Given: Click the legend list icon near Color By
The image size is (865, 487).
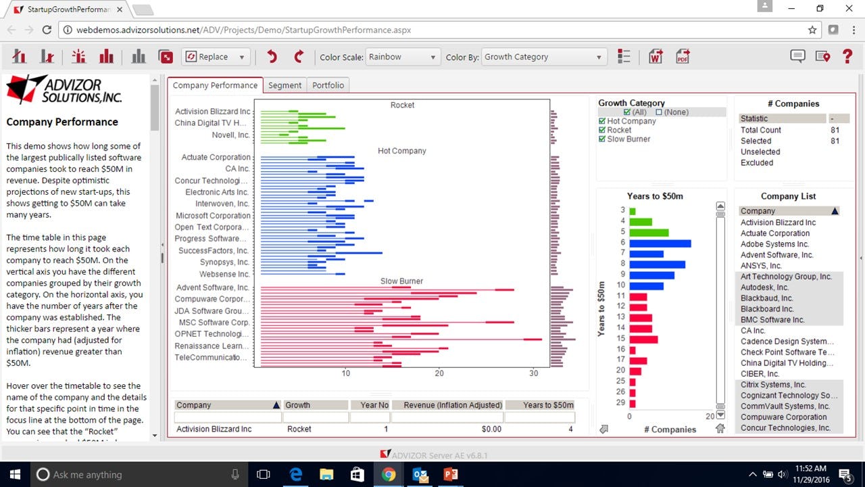Looking at the screenshot, I should tap(623, 57).
